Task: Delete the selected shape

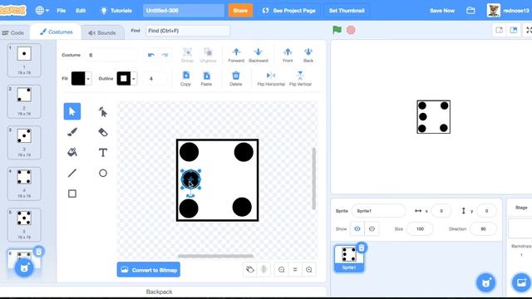Action: point(236,79)
